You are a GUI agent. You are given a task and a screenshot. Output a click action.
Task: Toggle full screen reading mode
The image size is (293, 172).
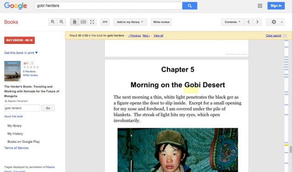(x=92, y=22)
